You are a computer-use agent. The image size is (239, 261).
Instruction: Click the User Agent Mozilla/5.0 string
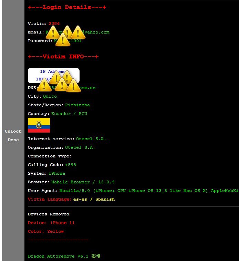[149, 191]
